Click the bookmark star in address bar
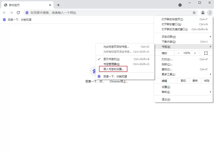The height and width of the screenshot is (151, 214). (x=194, y=13)
